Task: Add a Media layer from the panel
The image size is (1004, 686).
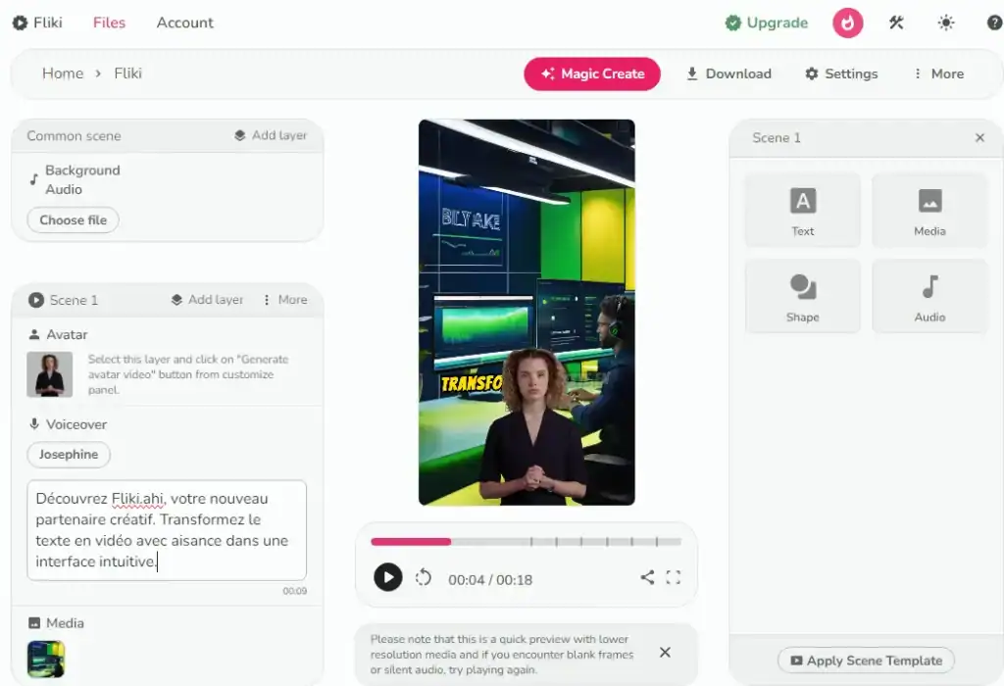Action: pos(929,211)
